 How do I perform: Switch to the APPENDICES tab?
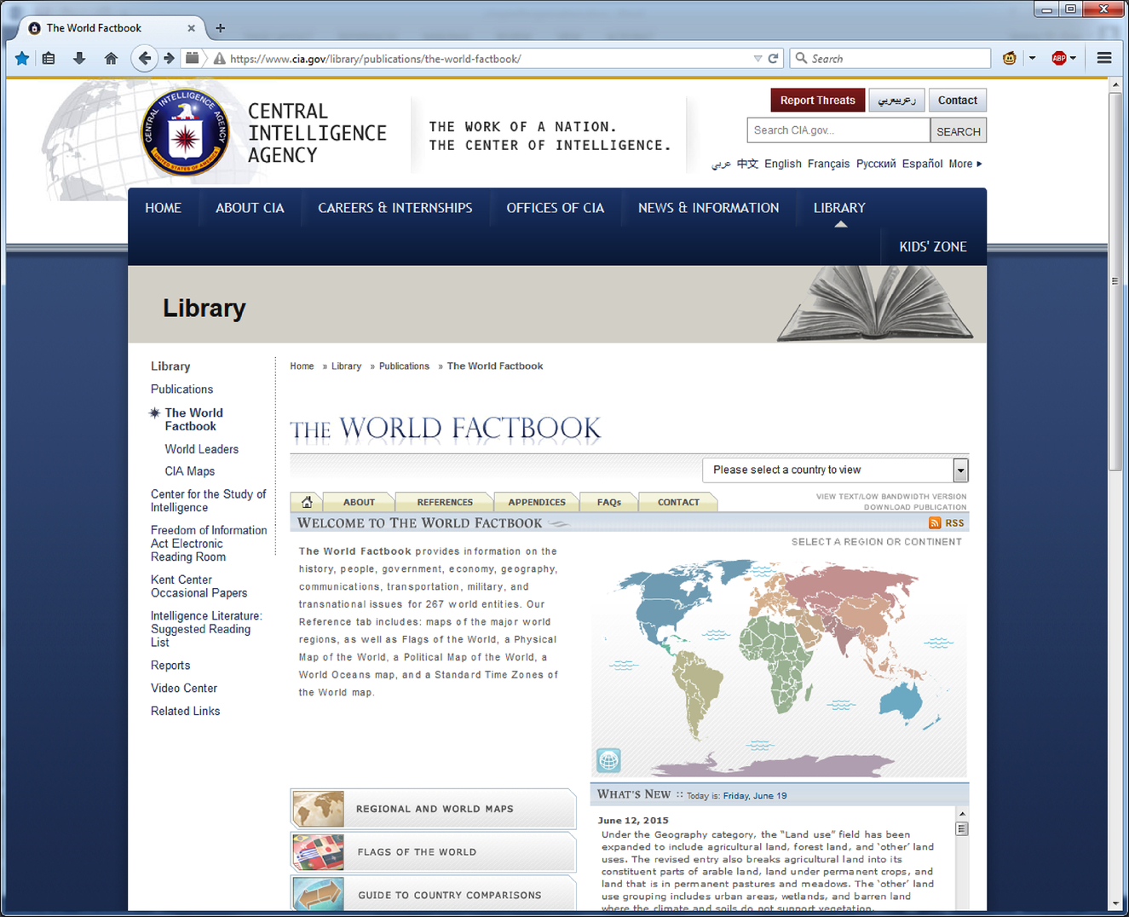[x=537, y=502]
